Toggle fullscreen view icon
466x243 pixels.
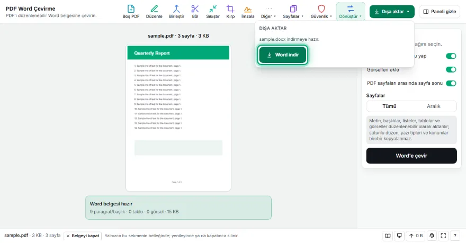click(x=443, y=236)
